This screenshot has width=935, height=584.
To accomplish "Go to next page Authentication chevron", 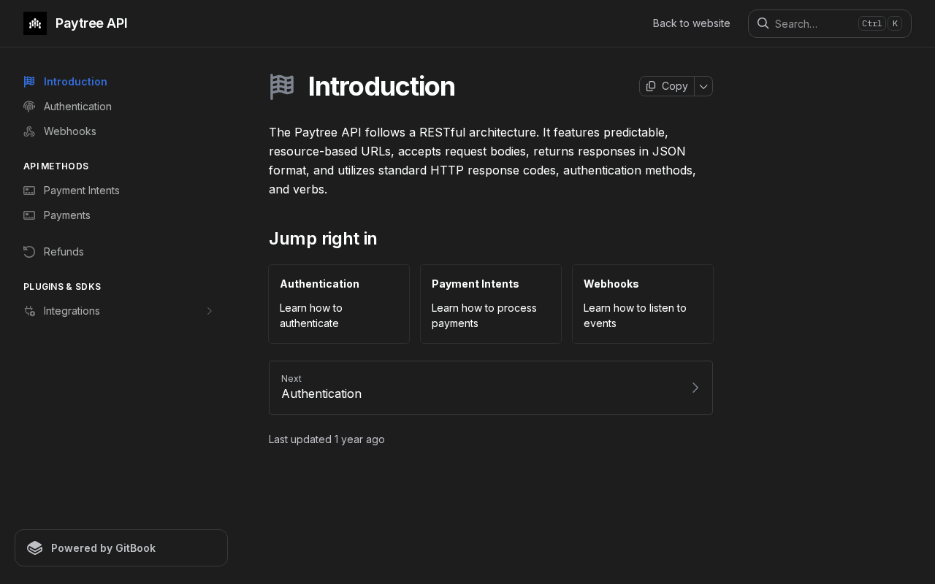I will [x=695, y=388].
